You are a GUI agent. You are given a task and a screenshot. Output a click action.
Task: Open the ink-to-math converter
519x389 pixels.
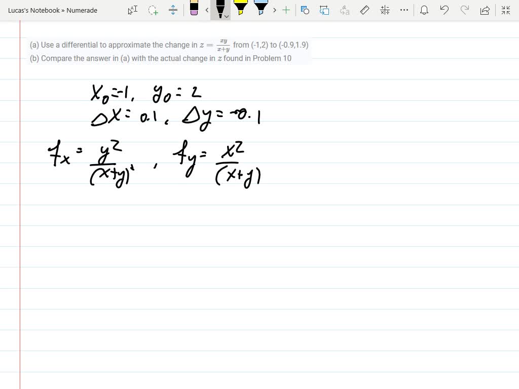point(384,10)
